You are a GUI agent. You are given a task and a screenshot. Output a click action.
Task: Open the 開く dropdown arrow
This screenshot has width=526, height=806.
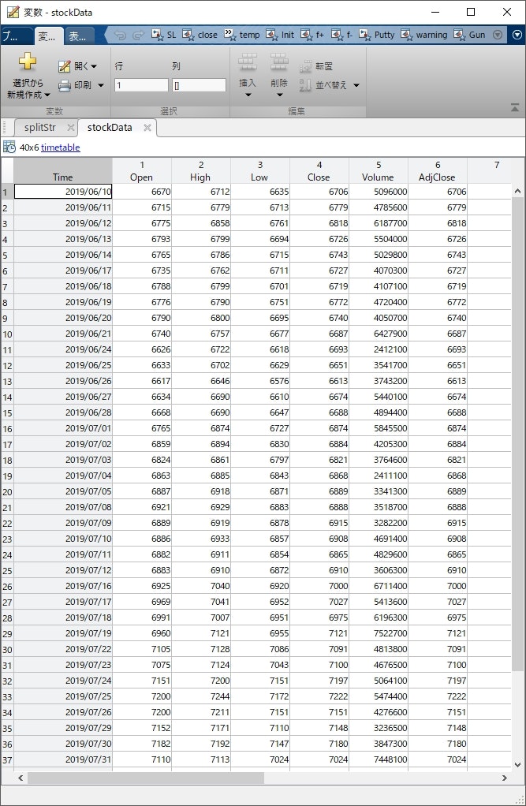(x=94, y=66)
